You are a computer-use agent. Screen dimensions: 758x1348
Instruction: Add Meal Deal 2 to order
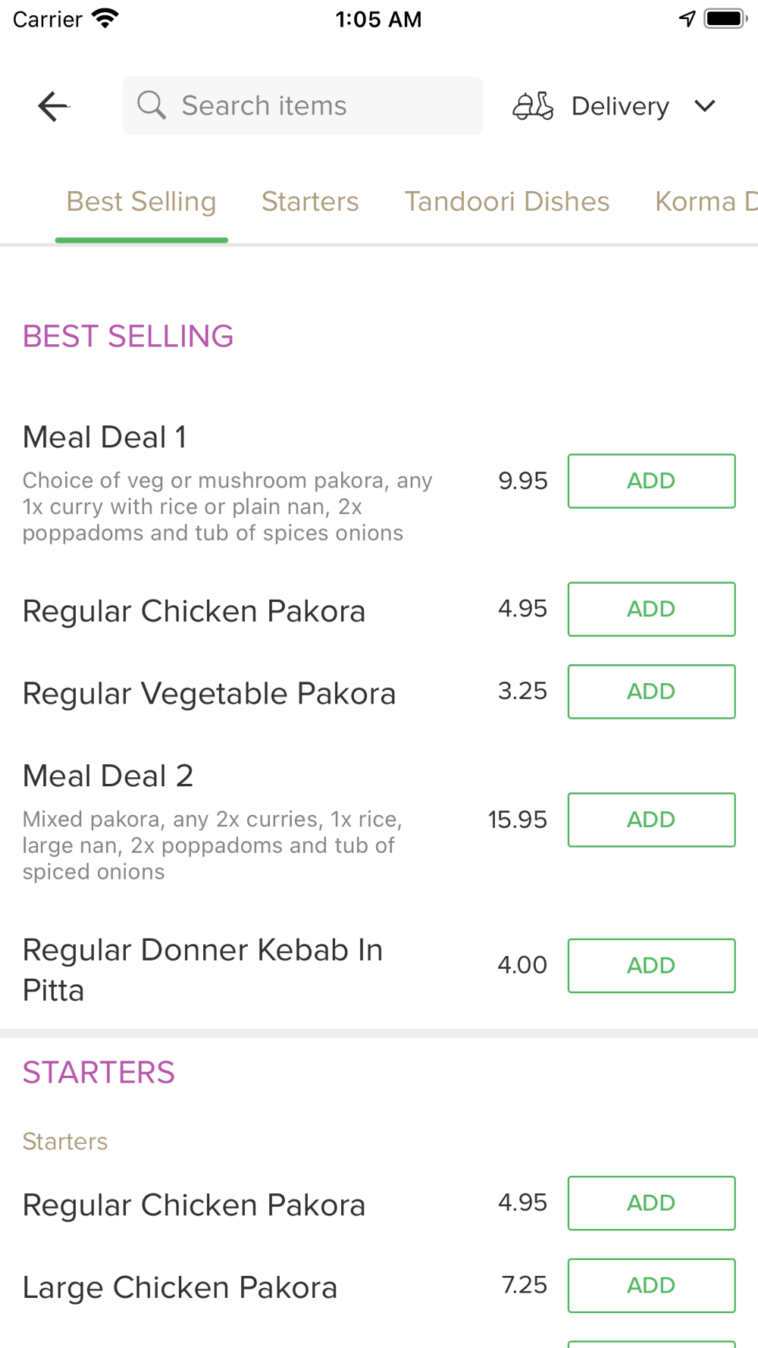pyautogui.click(x=651, y=820)
